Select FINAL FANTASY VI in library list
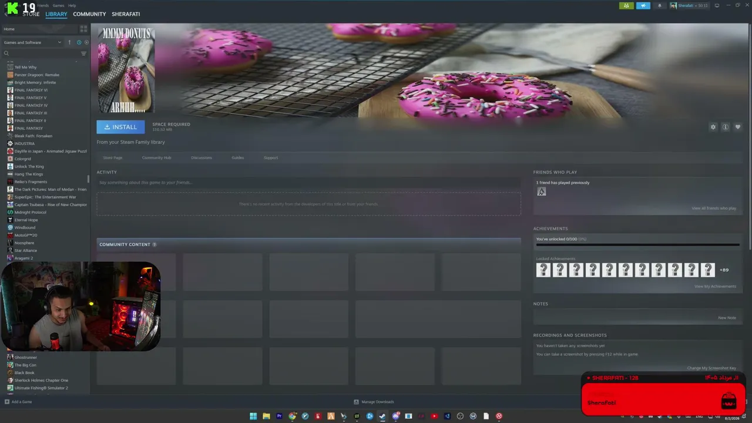The height and width of the screenshot is (423, 752). click(31, 90)
